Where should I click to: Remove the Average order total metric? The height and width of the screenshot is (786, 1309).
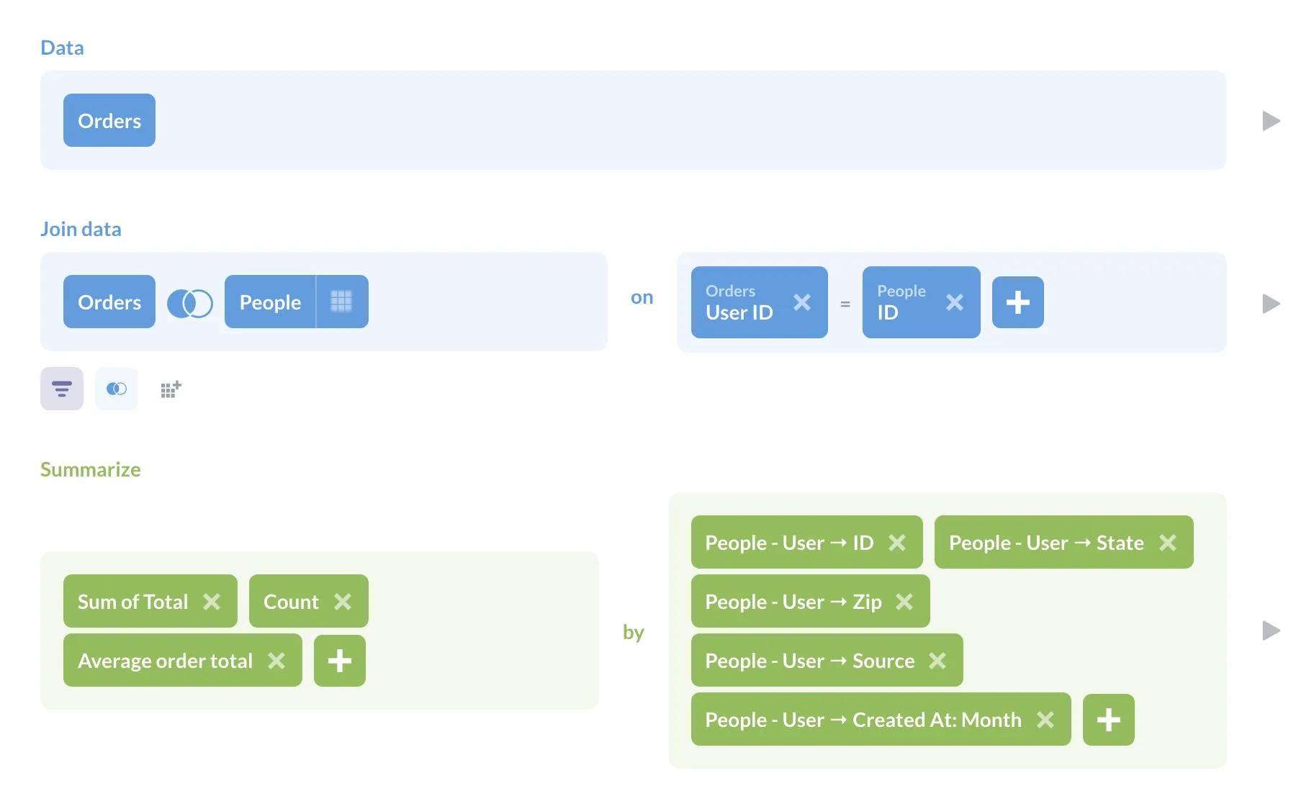tap(276, 660)
